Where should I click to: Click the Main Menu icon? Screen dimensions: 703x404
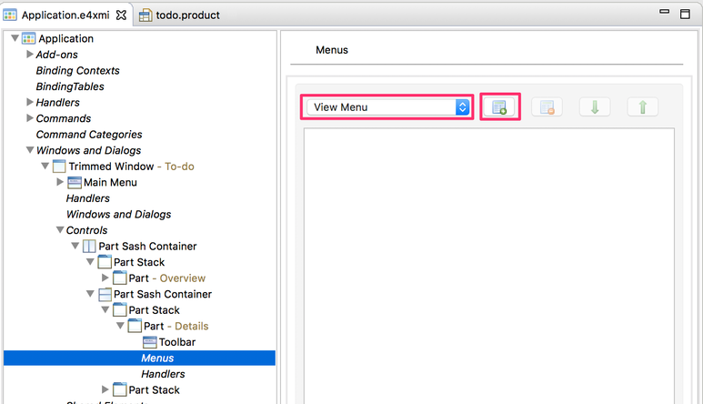pyautogui.click(x=75, y=183)
